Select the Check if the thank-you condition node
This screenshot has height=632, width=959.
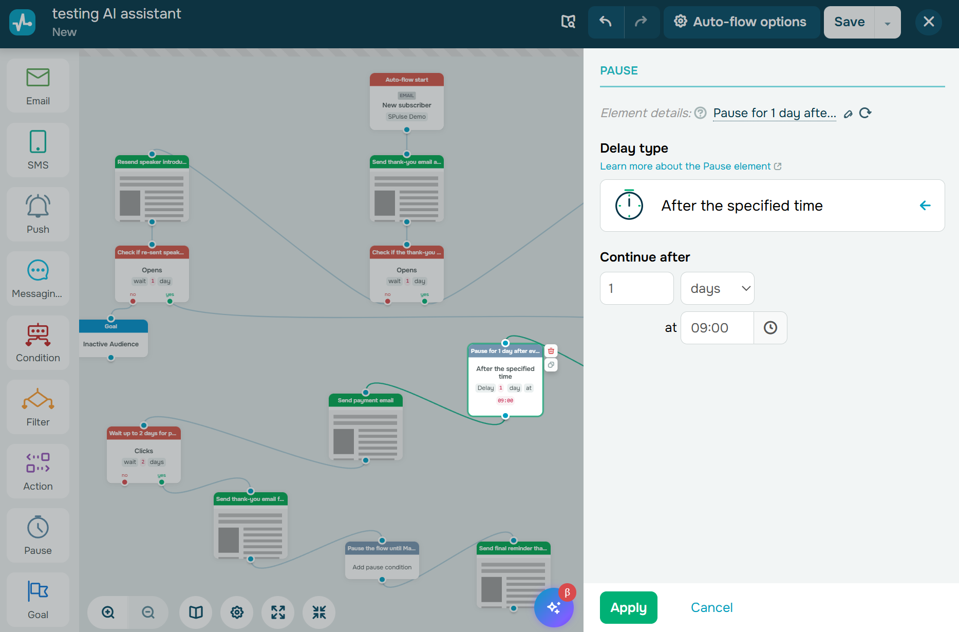(x=407, y=274)
